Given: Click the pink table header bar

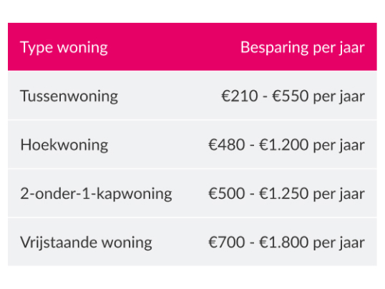Looking at the screenshot, I should (192, 46).
